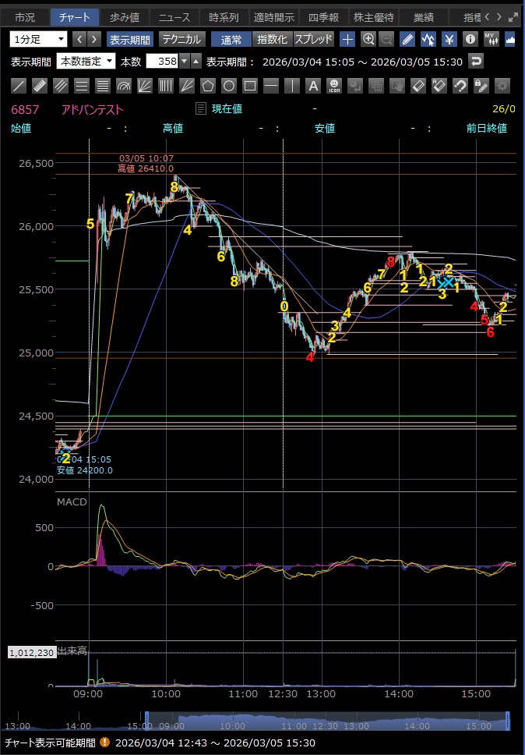This screenshot has height=755, width=525.
Task: Toggle the 指数化 display mode
Action: [x=271, y=39]
